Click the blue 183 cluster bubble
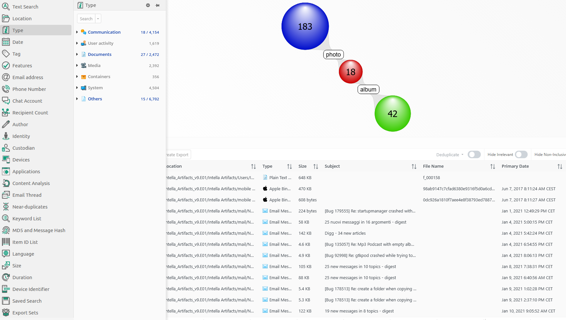The width and height of the screenshot is (566, 320). [x=305, y=26]
